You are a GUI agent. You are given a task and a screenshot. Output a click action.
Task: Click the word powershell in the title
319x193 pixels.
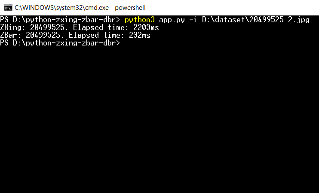(x=130, y=8)
